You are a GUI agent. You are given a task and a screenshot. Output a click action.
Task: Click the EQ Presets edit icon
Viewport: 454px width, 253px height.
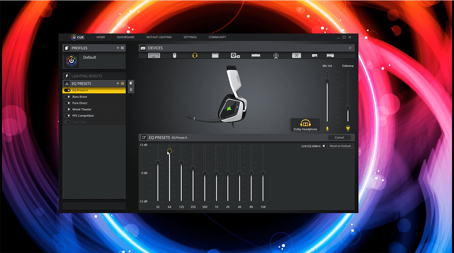[143, 137]
